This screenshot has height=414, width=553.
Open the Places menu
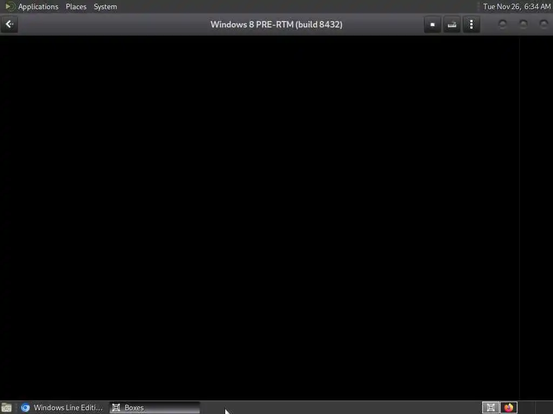pos(76,6)
